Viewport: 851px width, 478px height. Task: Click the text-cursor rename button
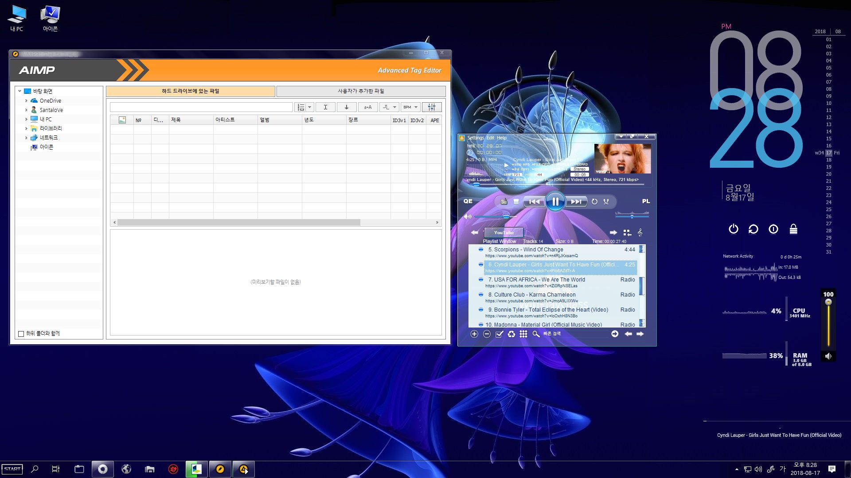[325, 107]
